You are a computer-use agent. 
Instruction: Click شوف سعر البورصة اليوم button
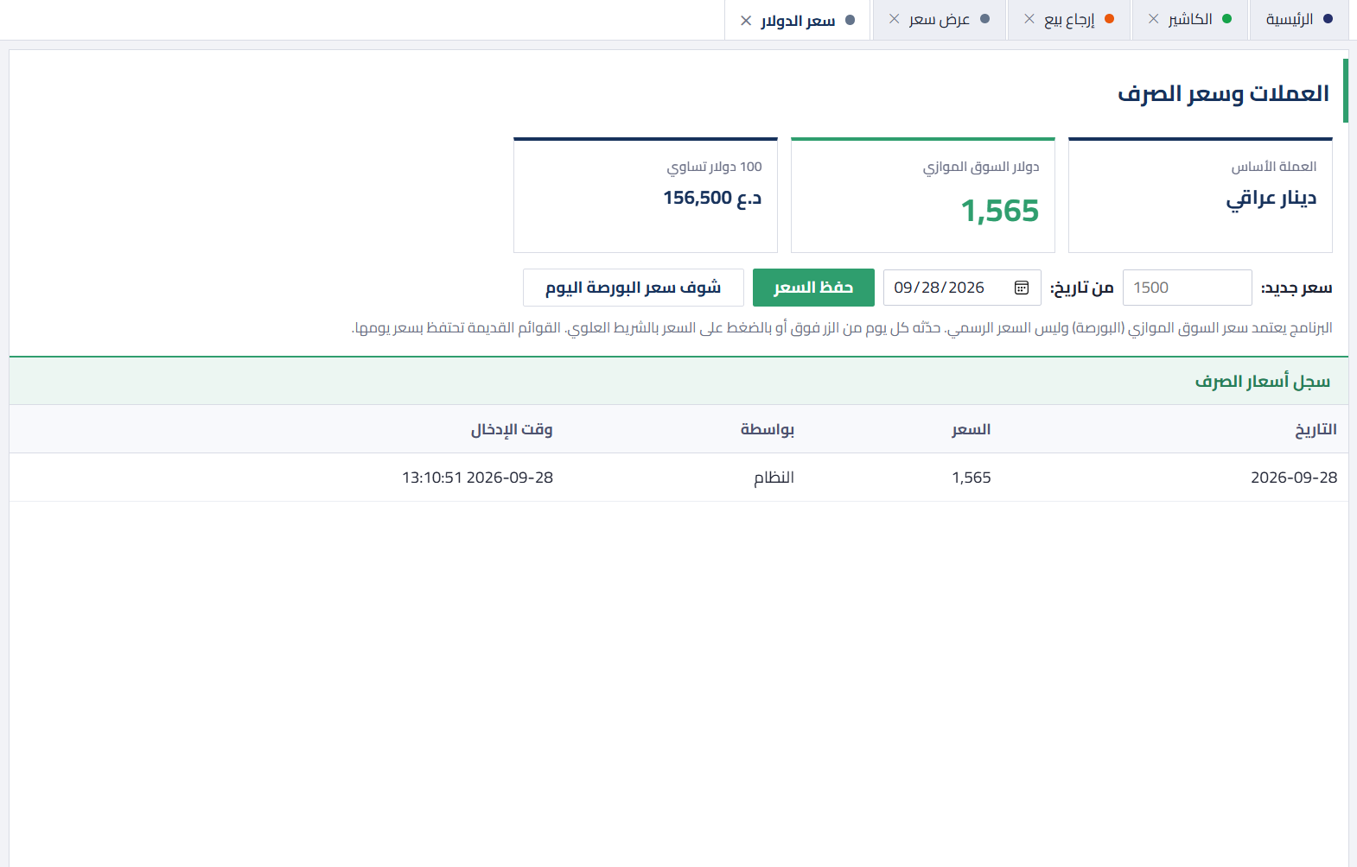(634, 288)
